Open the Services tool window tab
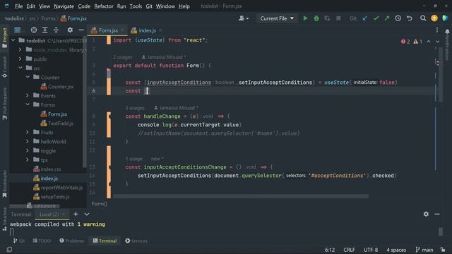 coord(136,241)
